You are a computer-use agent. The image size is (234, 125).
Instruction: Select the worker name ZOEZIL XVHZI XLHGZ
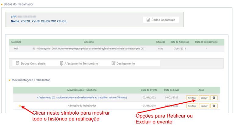coord(44,21)
